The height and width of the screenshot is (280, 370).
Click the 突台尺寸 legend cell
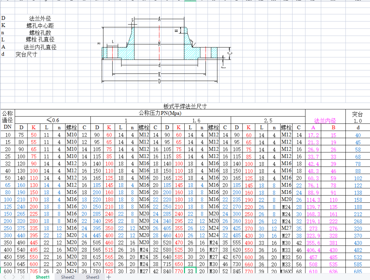point(26,54)
